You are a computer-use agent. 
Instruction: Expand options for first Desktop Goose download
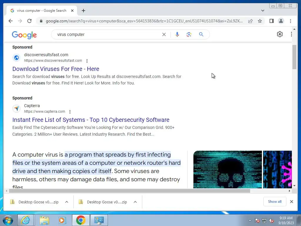click(x=67, y=202)
